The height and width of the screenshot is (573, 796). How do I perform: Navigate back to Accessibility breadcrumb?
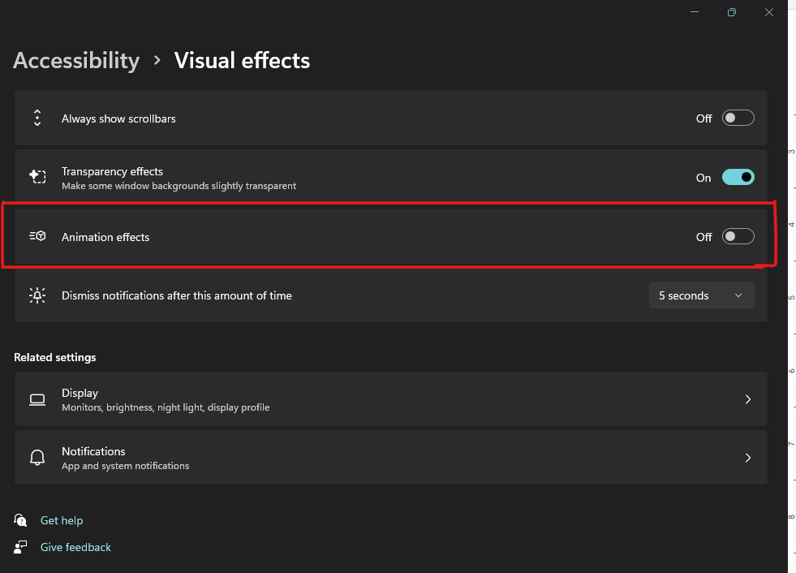tap(76, 60)
